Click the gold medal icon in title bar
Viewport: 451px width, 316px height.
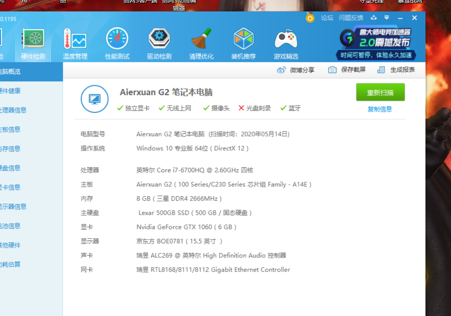pyautogui.click(x=310, y=17)
